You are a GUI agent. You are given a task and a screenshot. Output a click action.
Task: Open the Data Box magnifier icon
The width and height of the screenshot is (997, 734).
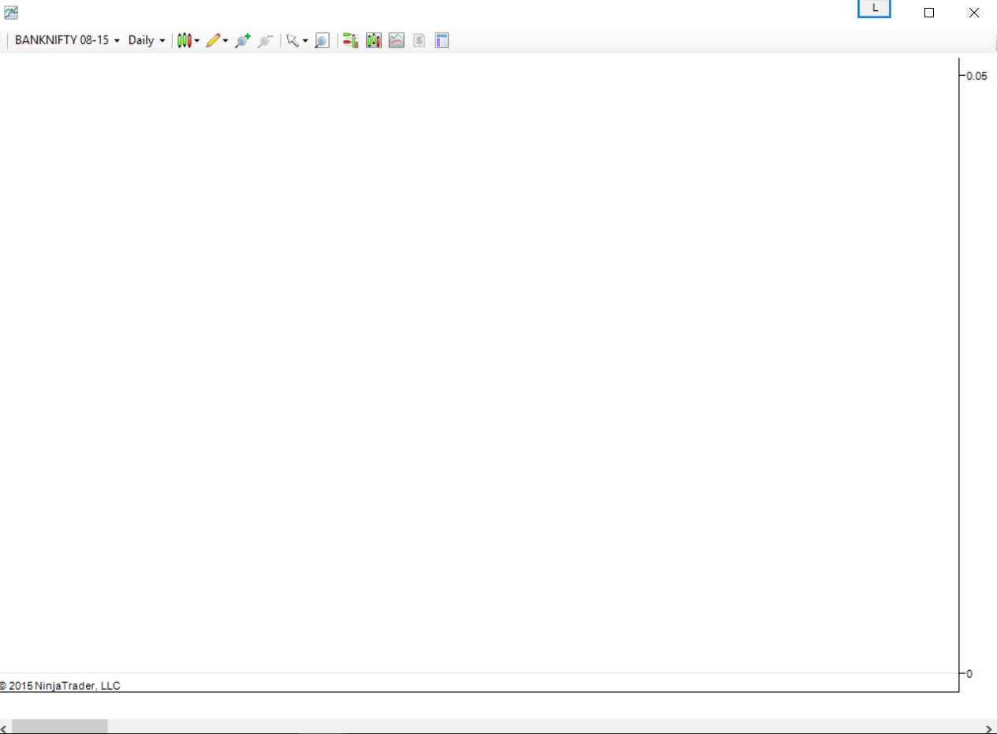[x=322, y=40]
